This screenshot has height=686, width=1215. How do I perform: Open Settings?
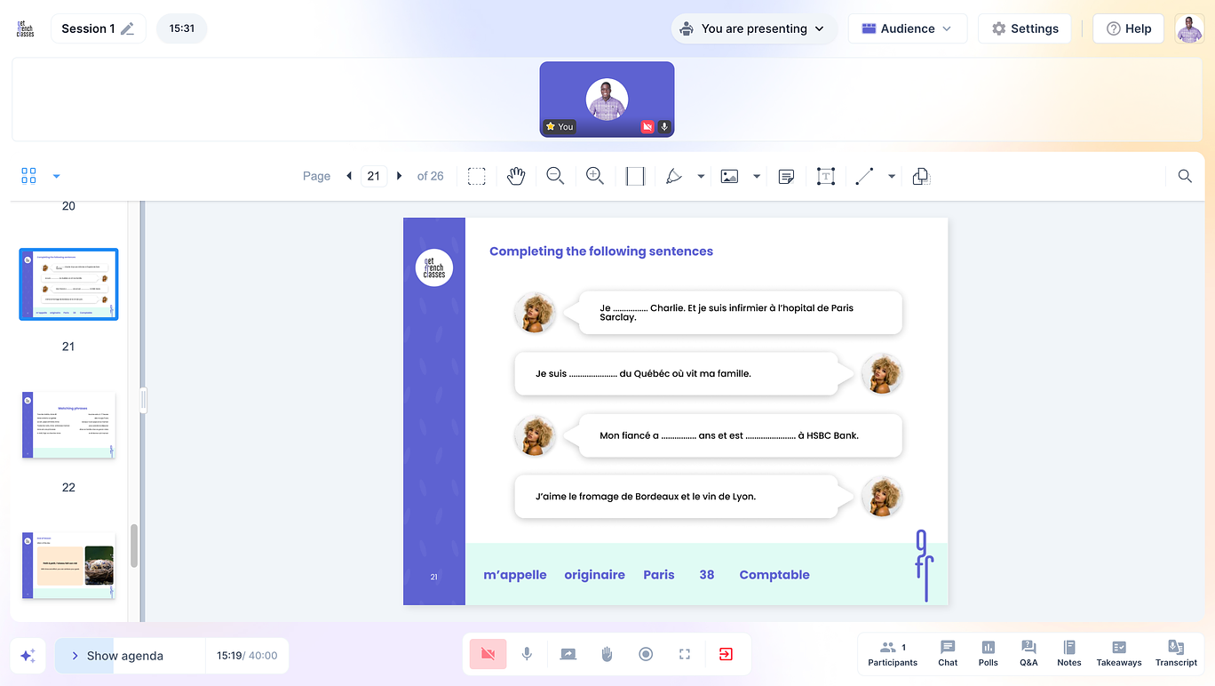[x=1025, y=28]
